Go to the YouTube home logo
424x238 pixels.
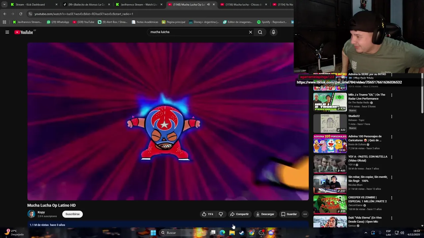(x=24, y=32)
